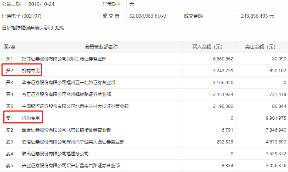
Task: Click the 买入金额（元） column header
Action: tap(208, 47)
